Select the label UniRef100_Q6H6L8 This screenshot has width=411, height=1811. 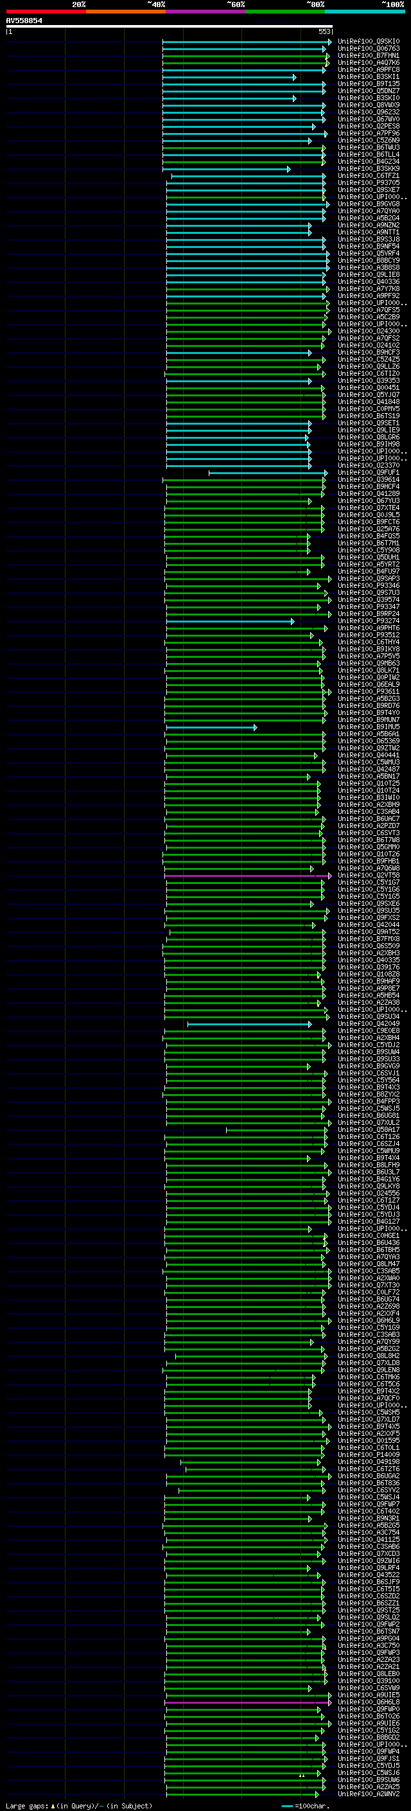pos(369,1702)
